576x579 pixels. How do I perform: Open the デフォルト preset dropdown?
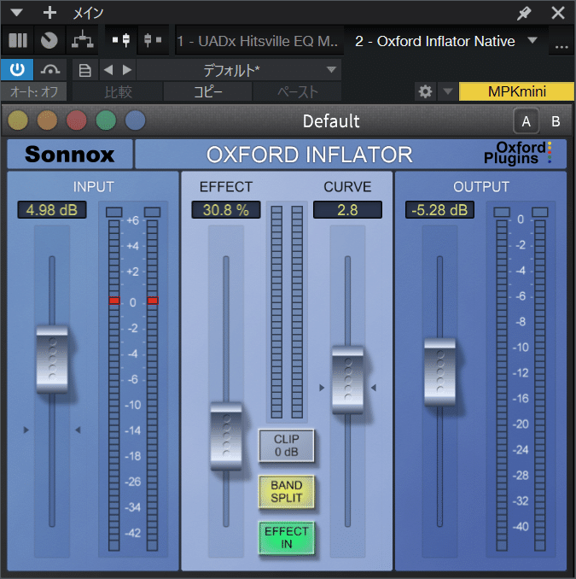point(239,70)
